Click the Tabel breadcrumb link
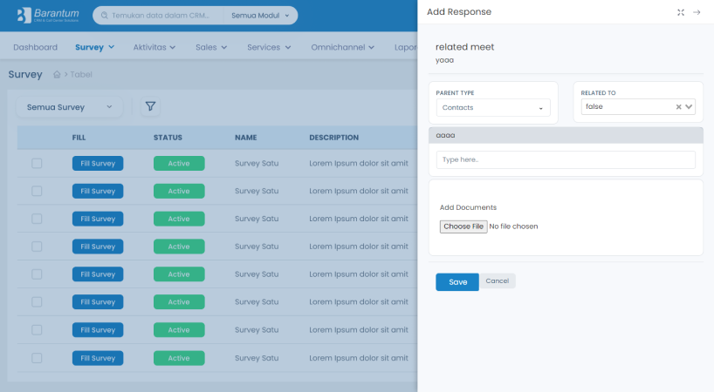The width and height of the screenshot is (714, 392). pos(81,75)
